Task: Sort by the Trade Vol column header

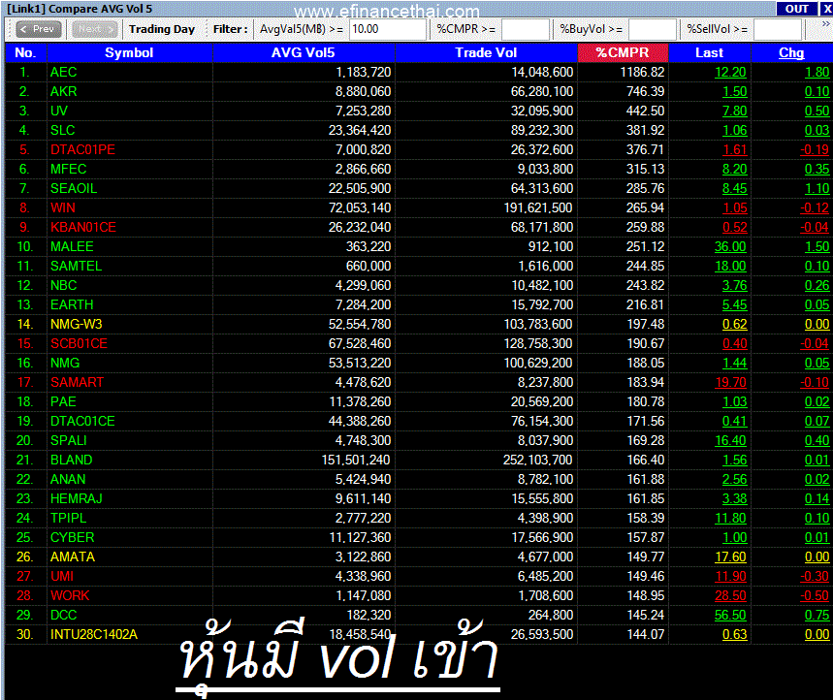Action: (486, 52)
